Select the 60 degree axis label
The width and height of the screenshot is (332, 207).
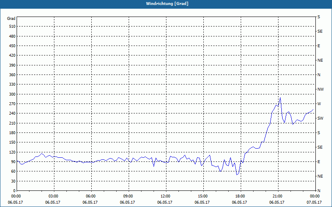pyautogui.click(x=13, y=171)
